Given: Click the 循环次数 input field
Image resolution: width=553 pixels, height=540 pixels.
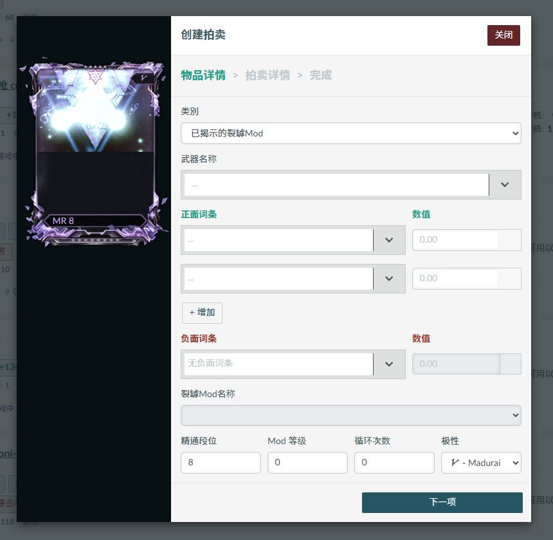Looking at the screenshot, I should pos(394,462).
